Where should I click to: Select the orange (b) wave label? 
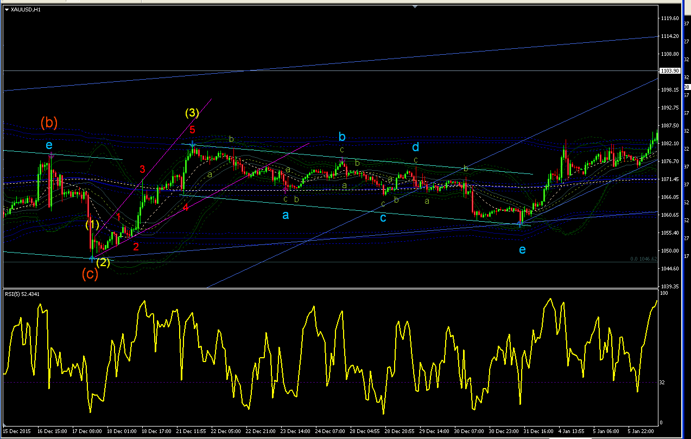click(x=49, y=122)
